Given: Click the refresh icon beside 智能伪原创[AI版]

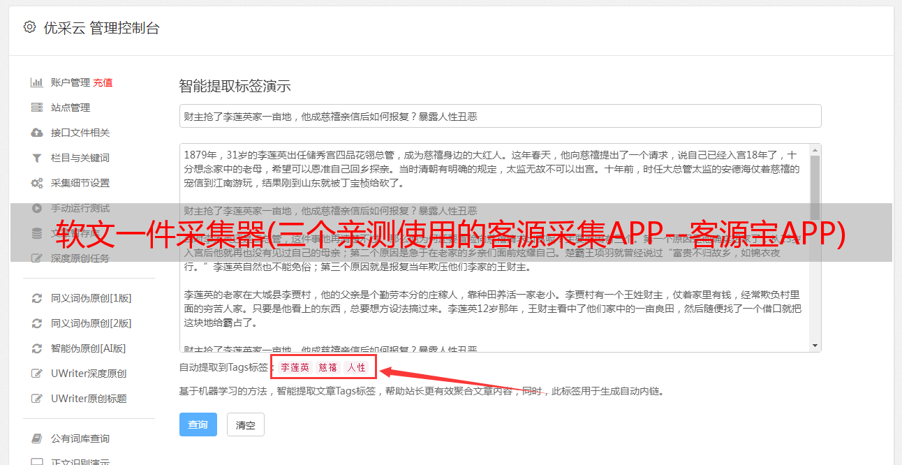Looking at the screenshot, I should tap(37, 348).
